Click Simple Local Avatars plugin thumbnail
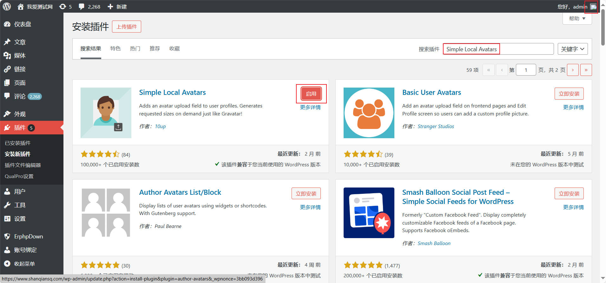 106,113
